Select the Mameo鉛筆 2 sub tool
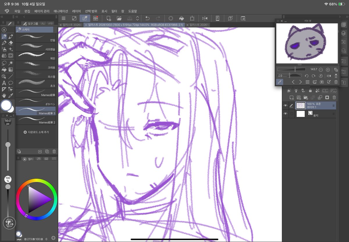Image resolution: width=349 pixels, height=242 pixels. (35, 120)
